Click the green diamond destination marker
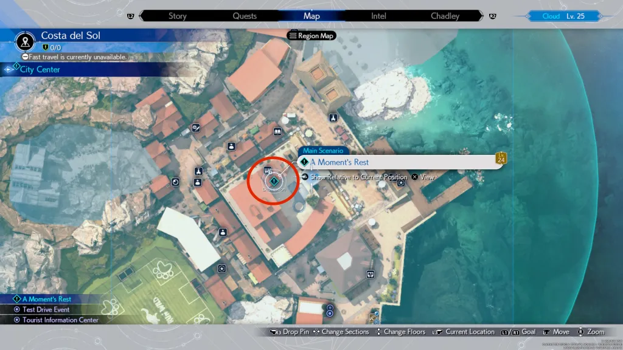The image size is (623, 350). click(274, 180)
